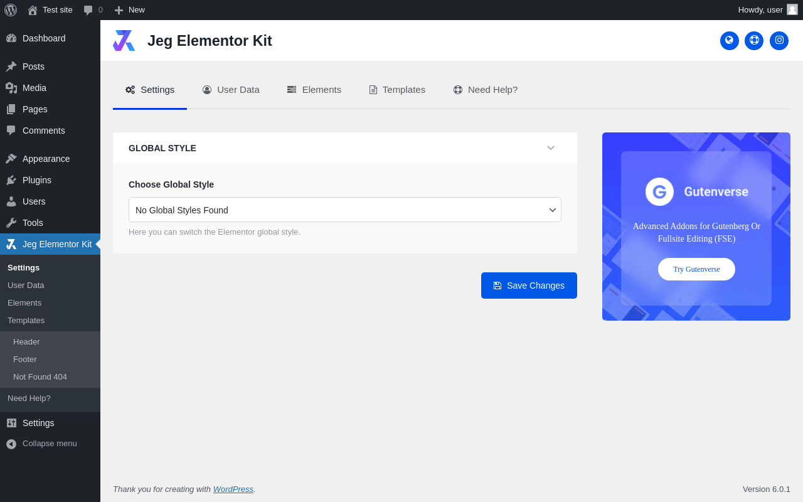
Task: Open the Appearance menu
Action: pyautogui.click(x=50, y=159)
